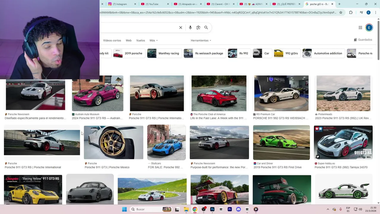Open the RS Premium Car Weissach image

[x=281, y=93]
